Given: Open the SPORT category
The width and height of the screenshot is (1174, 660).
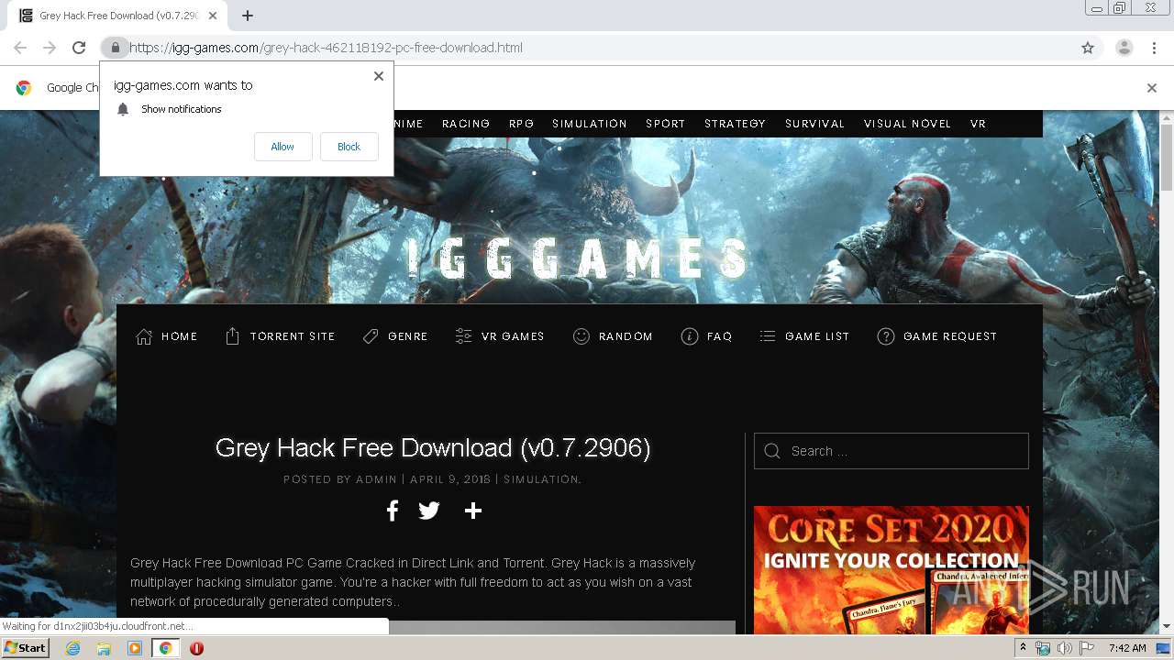Looking at the screenshot, I should (666, 124).
